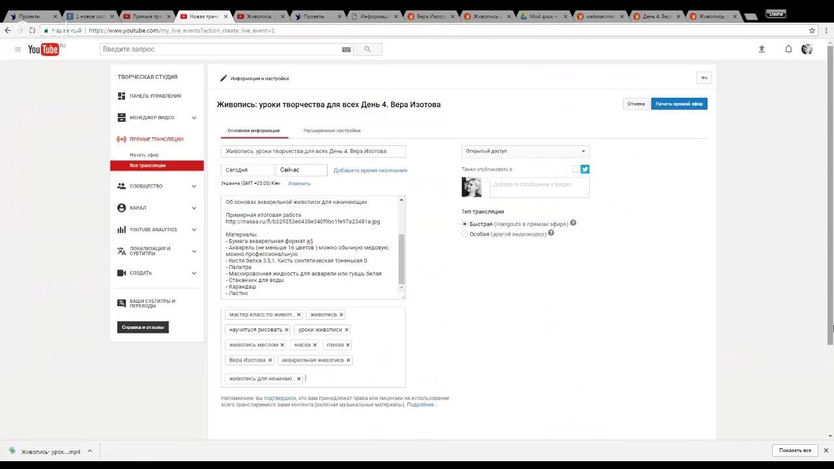Select Начать эфир submenu item

tap(144, 155)
